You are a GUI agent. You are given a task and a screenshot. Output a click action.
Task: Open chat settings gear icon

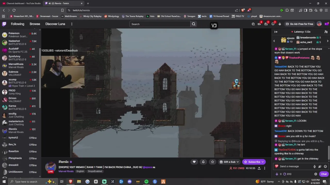point(316,174)
